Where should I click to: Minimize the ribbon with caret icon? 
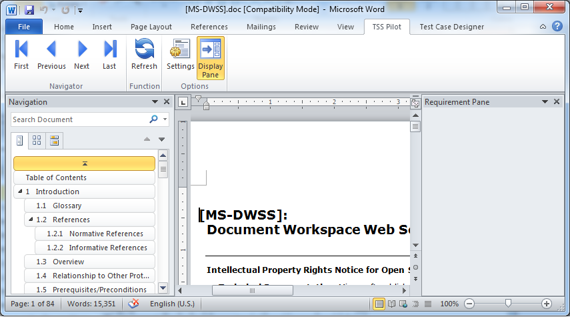[x=543, y=27]
